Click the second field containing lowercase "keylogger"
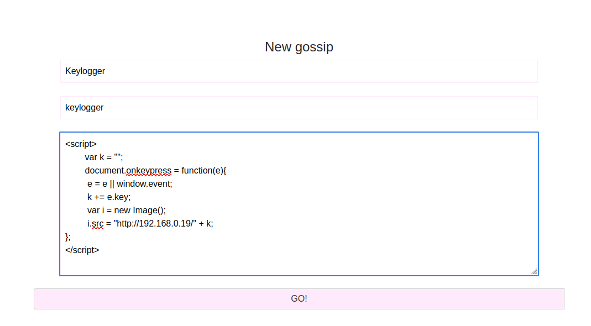The image size is (591, 326). (x=299, y=108)
